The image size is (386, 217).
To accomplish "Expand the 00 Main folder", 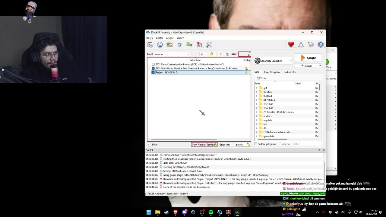I will pyautogui.click(x=257, y=92).
